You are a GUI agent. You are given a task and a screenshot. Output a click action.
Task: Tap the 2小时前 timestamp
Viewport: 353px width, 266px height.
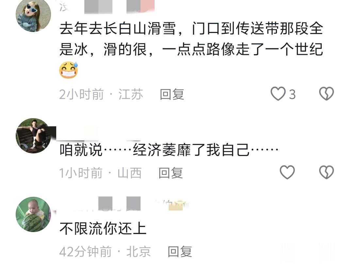[x=81, y=94]
